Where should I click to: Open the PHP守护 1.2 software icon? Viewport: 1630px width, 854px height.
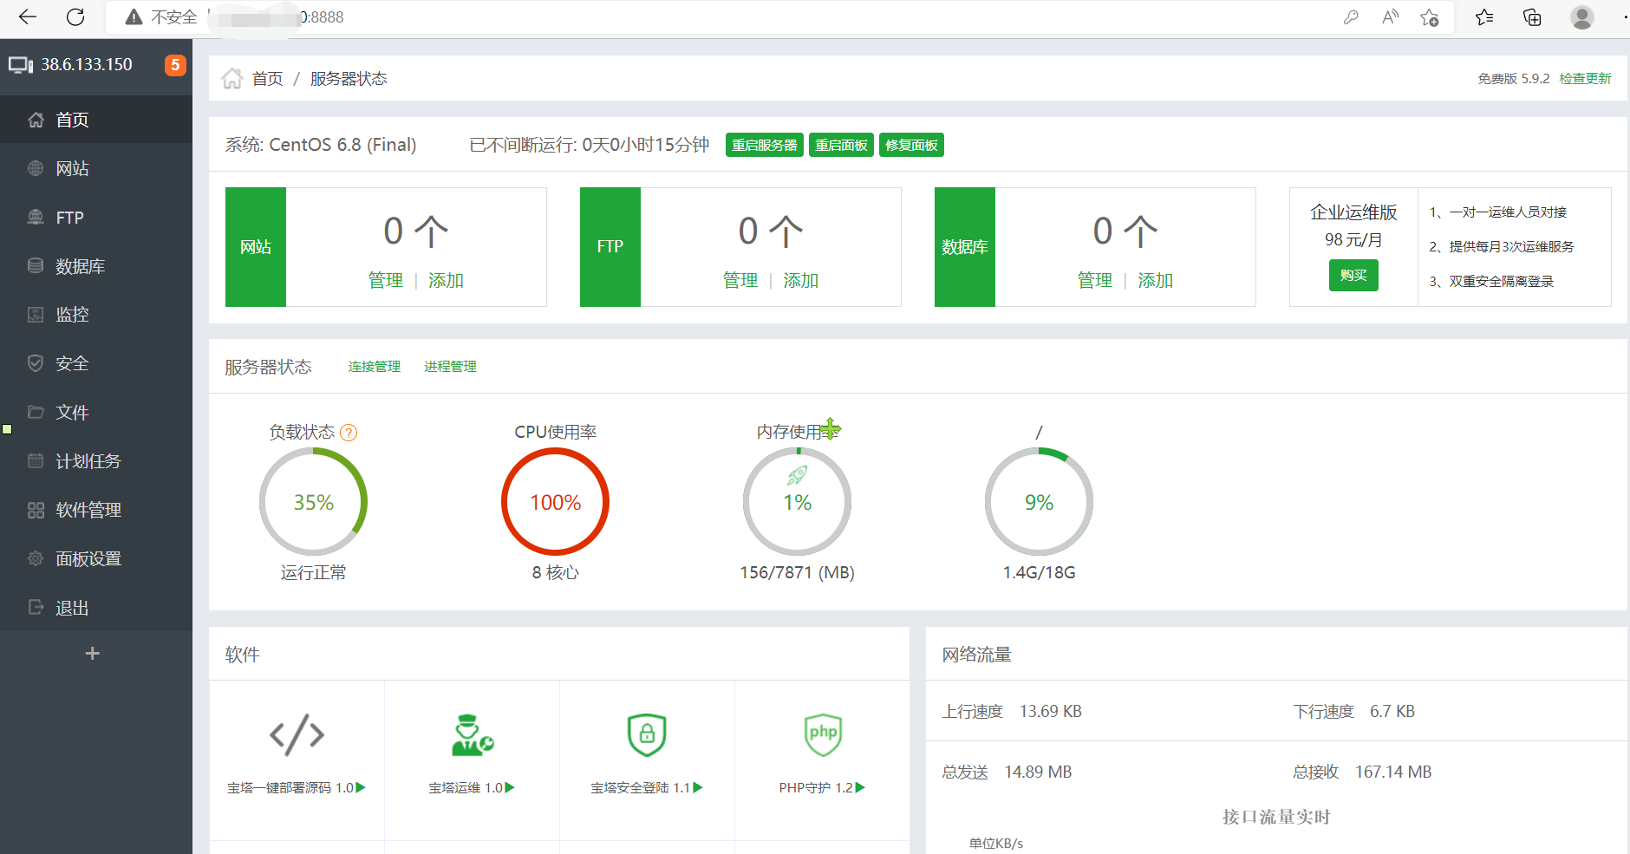coord(822,734)
